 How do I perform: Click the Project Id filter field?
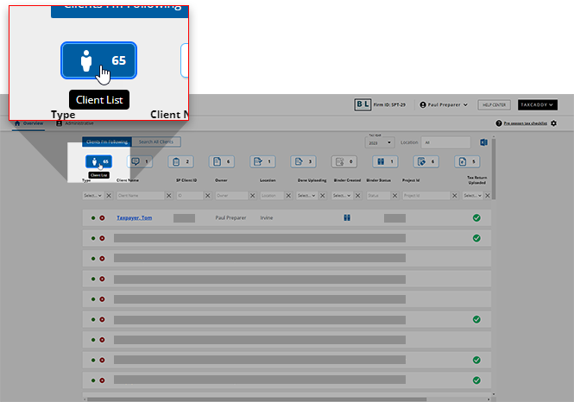point(426,196)
